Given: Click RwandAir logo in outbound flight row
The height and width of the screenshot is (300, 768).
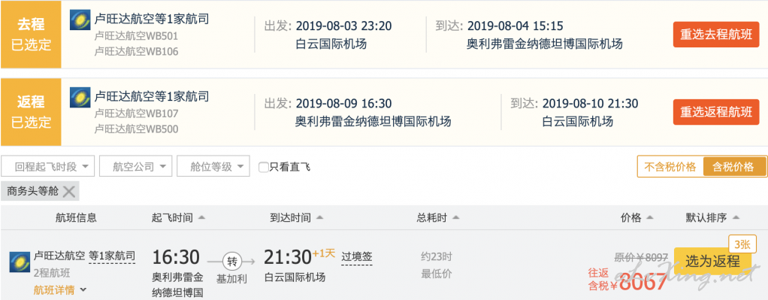Looking at the screenshot, I should click(80, 20).
